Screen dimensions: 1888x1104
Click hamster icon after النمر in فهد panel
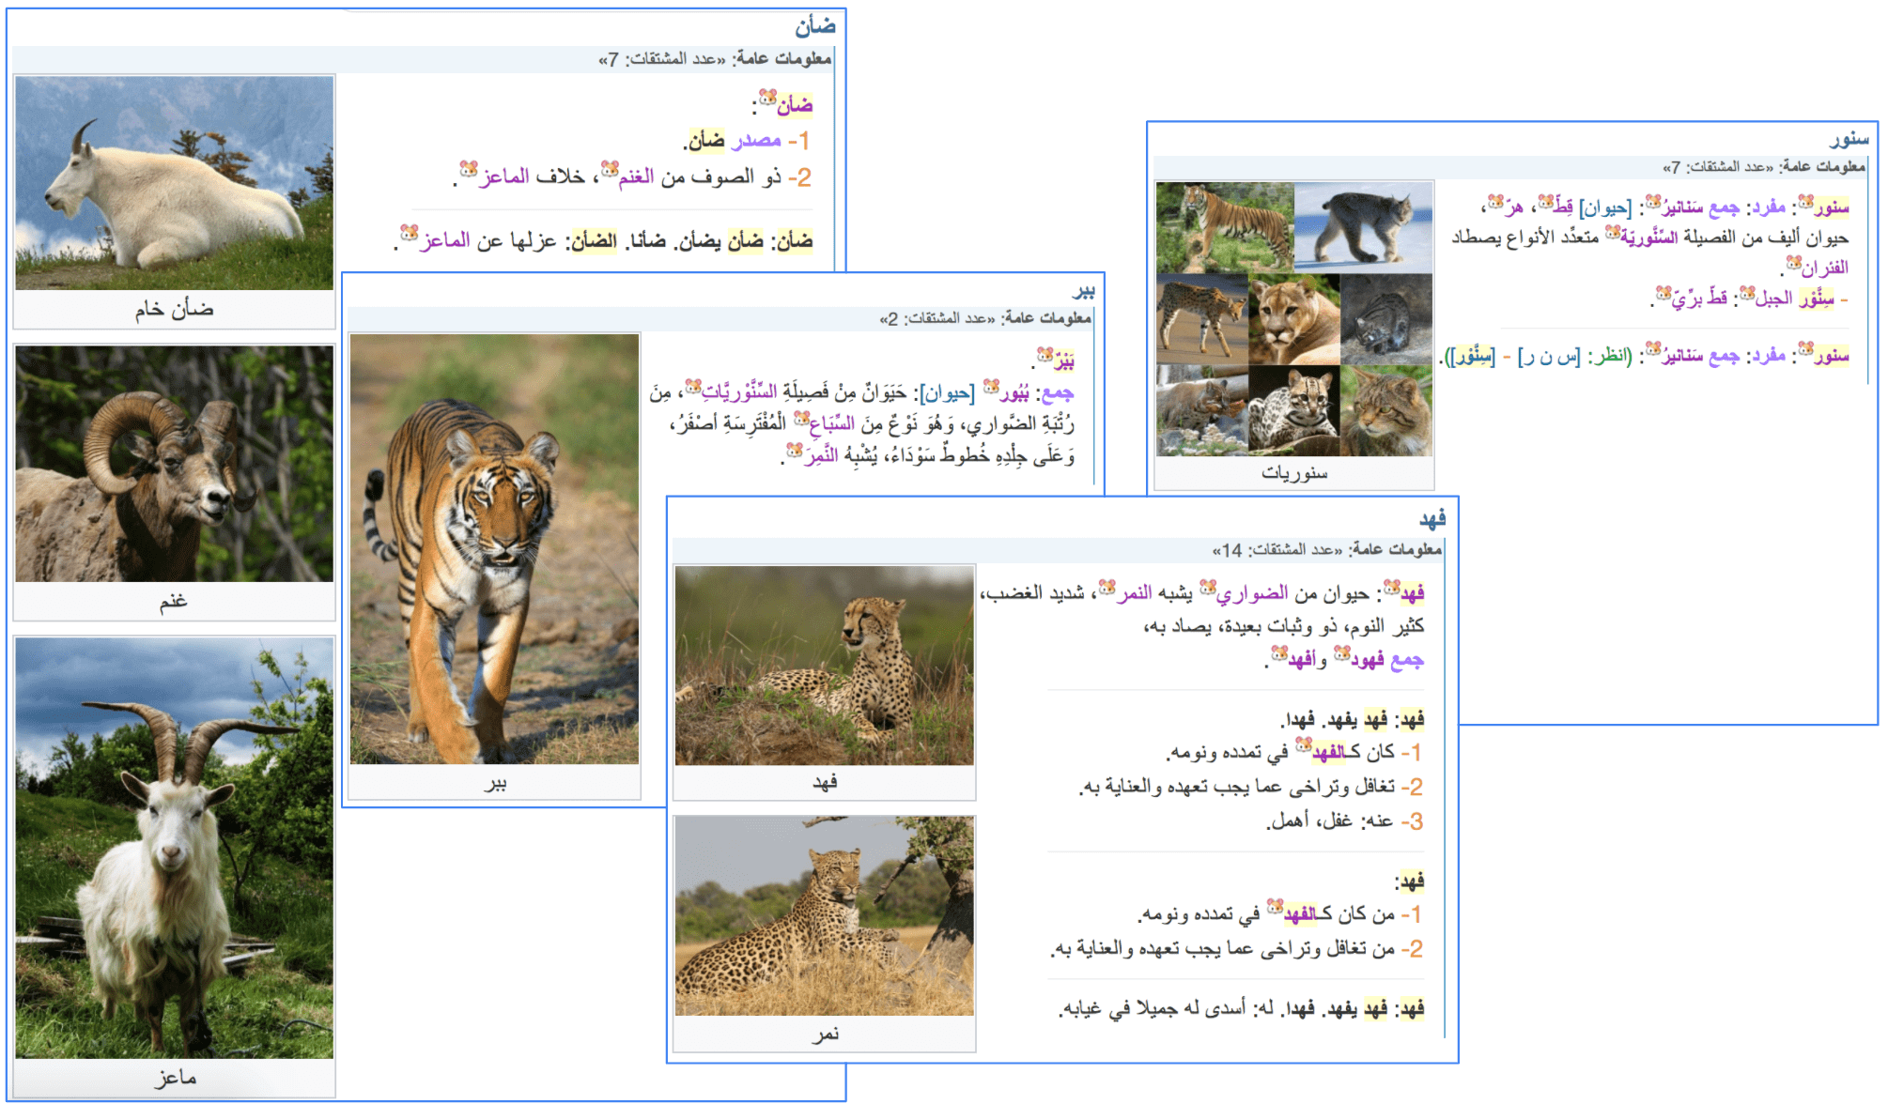click(x=1107, y=587)
